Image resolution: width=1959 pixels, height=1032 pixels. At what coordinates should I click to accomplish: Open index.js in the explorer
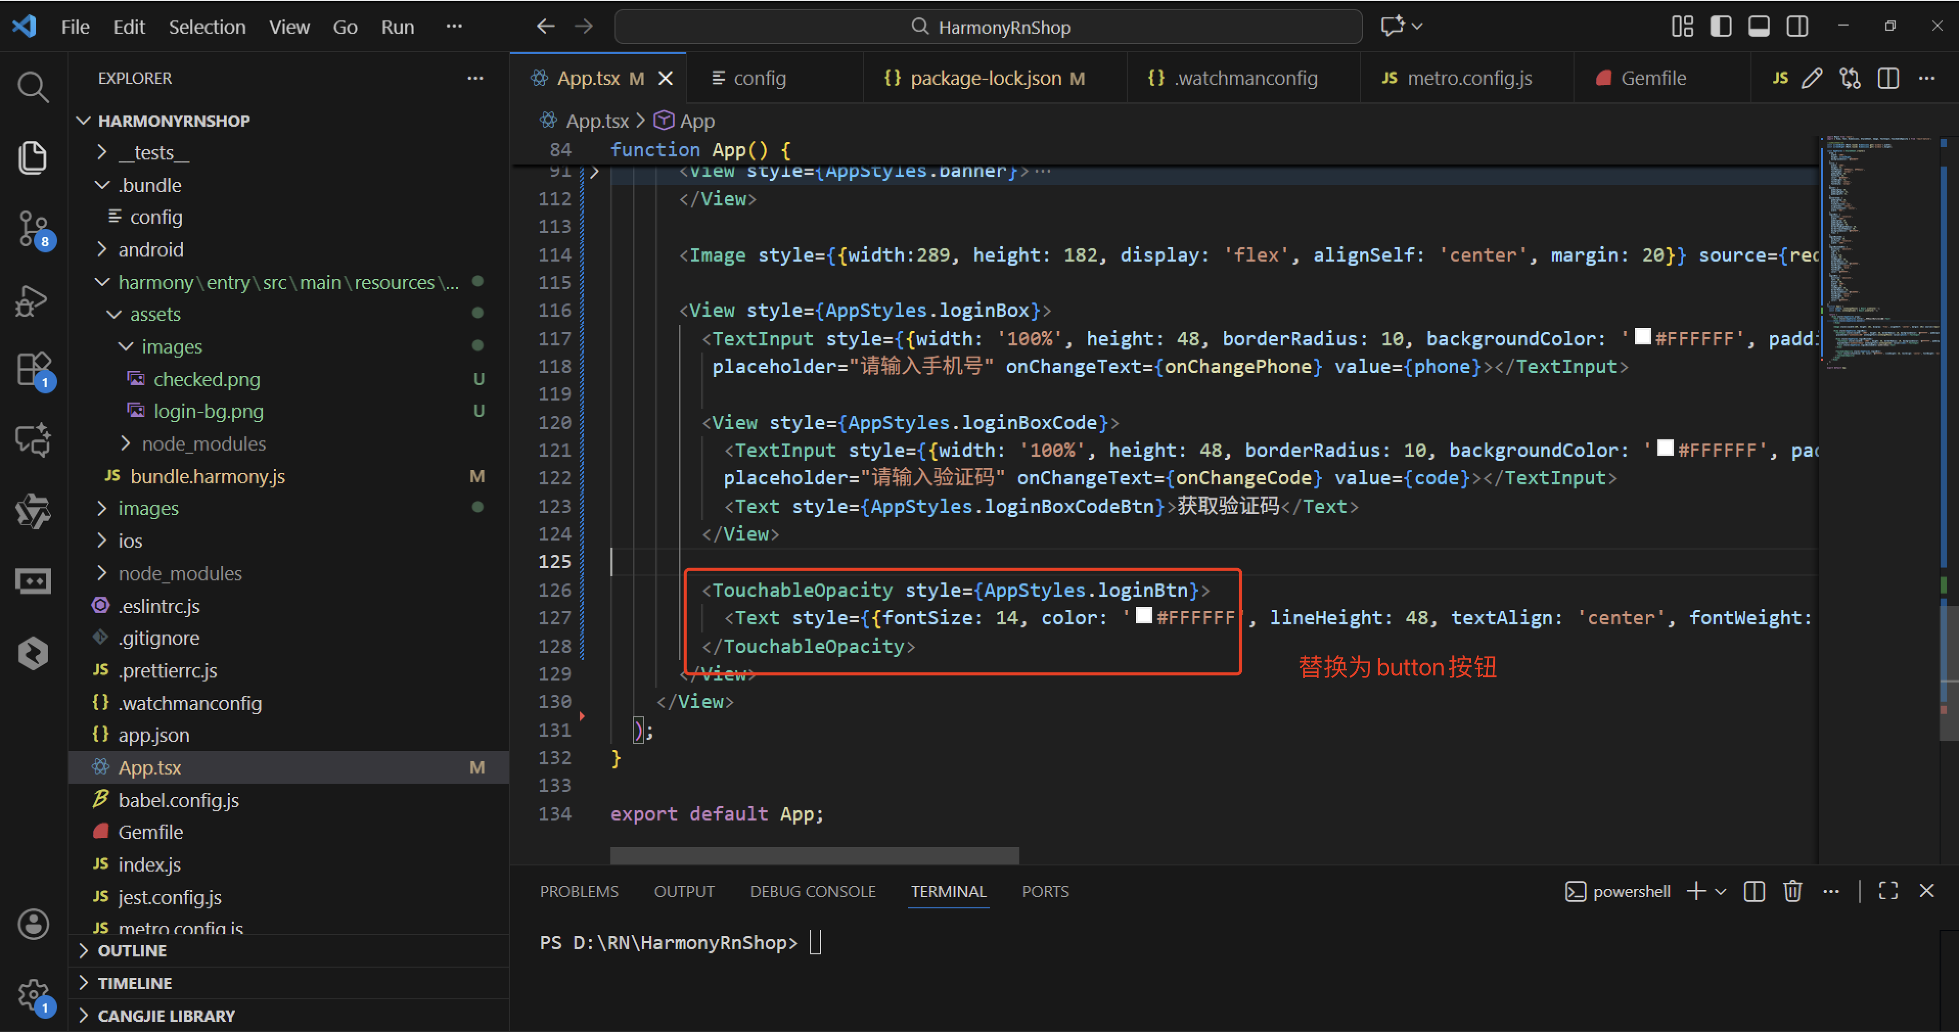[149, 864]
